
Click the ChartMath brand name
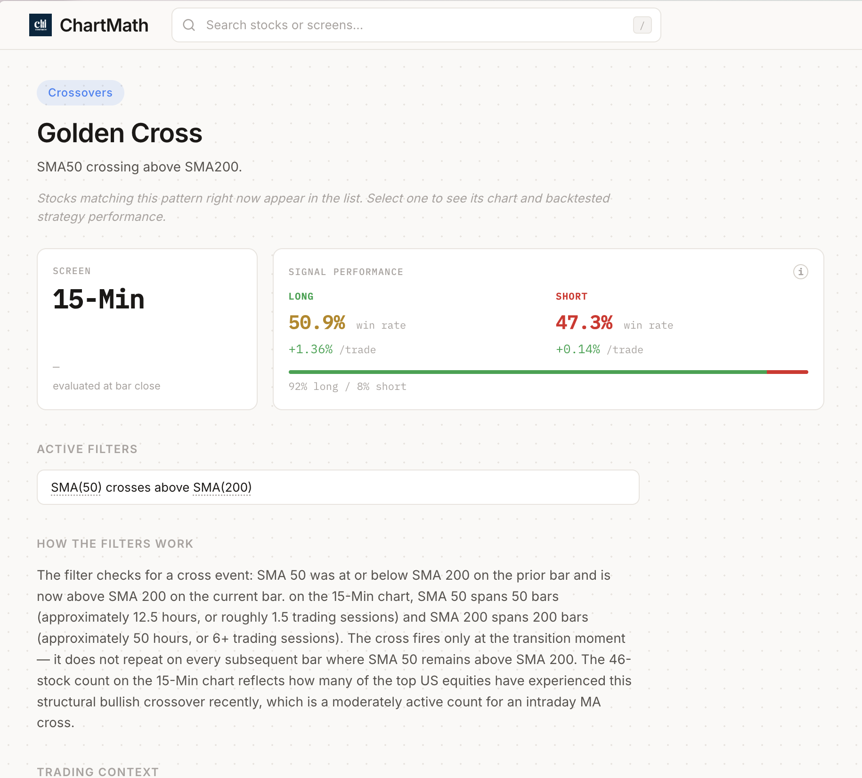[x=104, y=25]
